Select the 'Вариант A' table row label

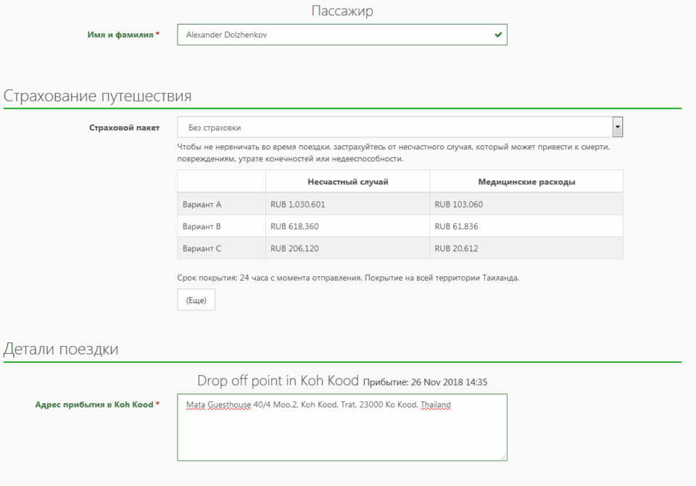202,205
